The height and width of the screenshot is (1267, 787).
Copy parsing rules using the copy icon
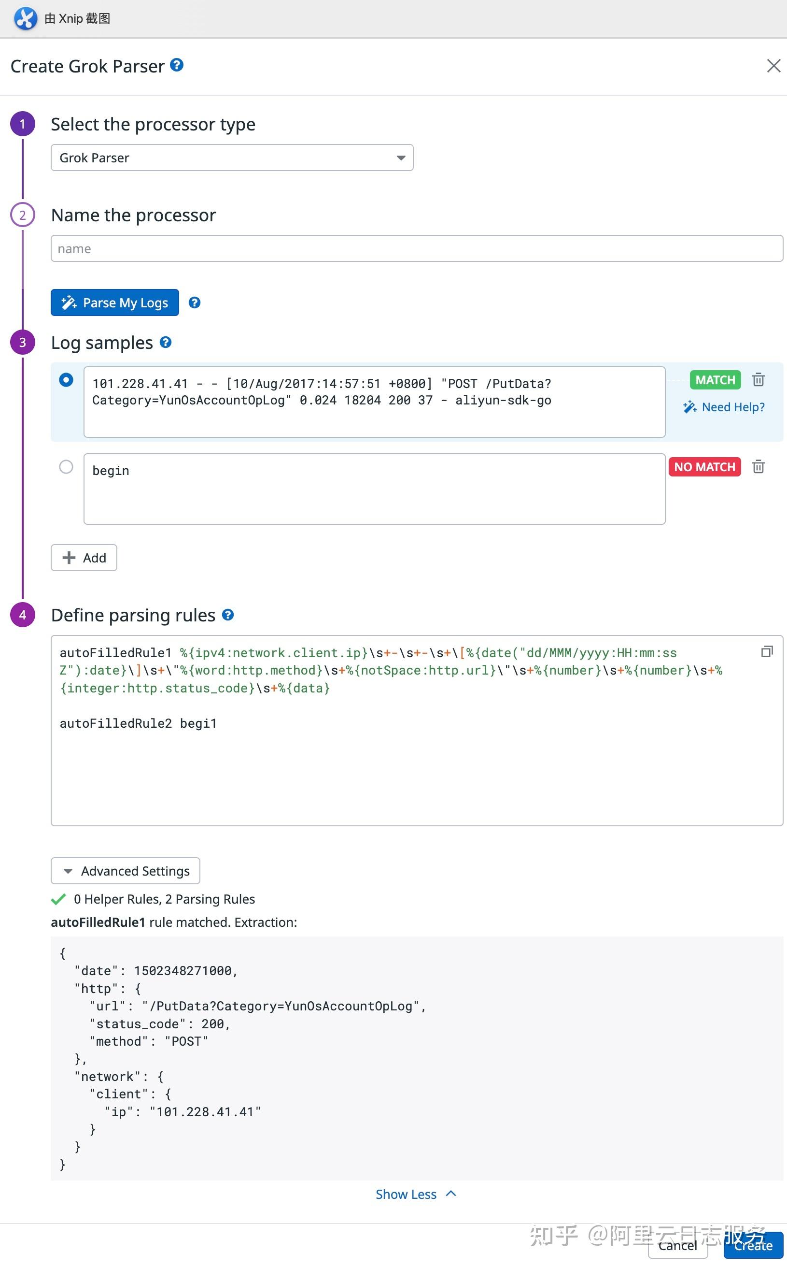click(x=767, y=652)
